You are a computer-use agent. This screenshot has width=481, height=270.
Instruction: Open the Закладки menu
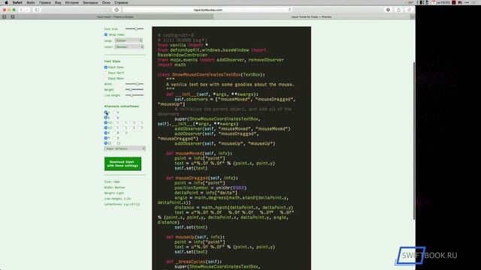(x=90, y=2)
